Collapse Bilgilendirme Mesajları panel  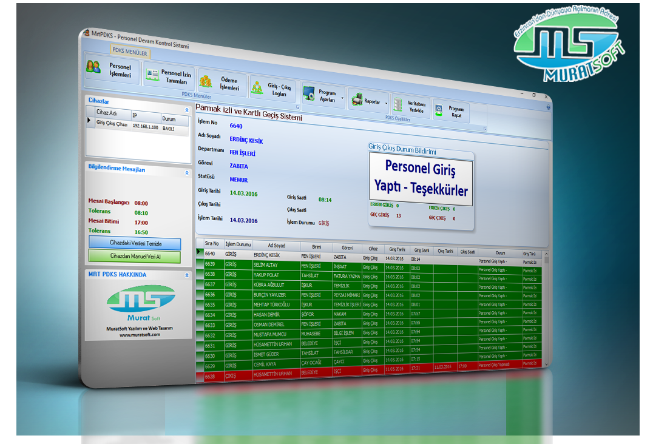coord(187,173)
